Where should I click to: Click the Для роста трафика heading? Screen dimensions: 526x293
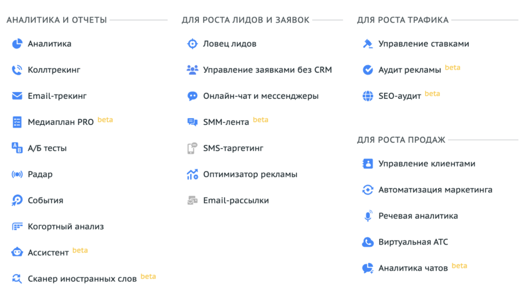[x=403, y=20]
